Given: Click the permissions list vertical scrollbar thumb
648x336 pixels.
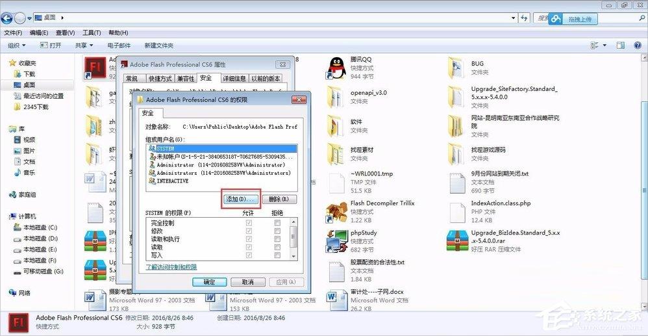Looking at the screenshot, I should 293,237.
